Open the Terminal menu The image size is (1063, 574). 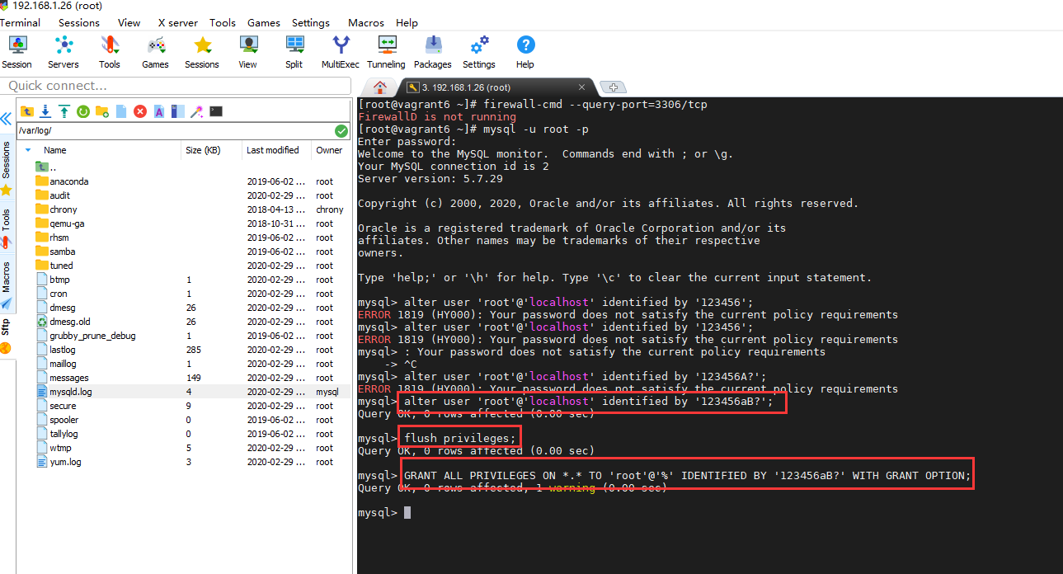(x=20, y=22)
